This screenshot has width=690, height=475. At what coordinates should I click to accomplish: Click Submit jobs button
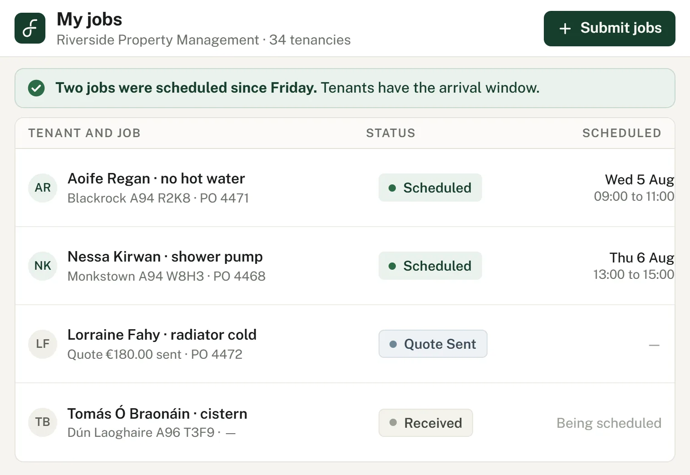609,29
